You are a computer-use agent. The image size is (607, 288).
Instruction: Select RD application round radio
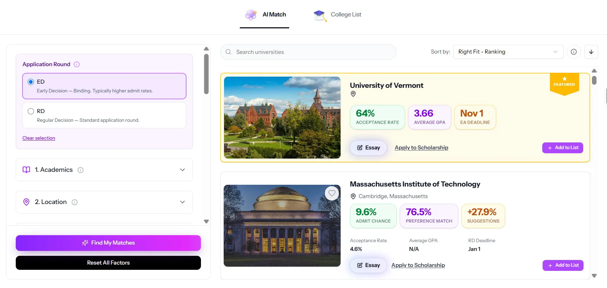coord(31,111)
